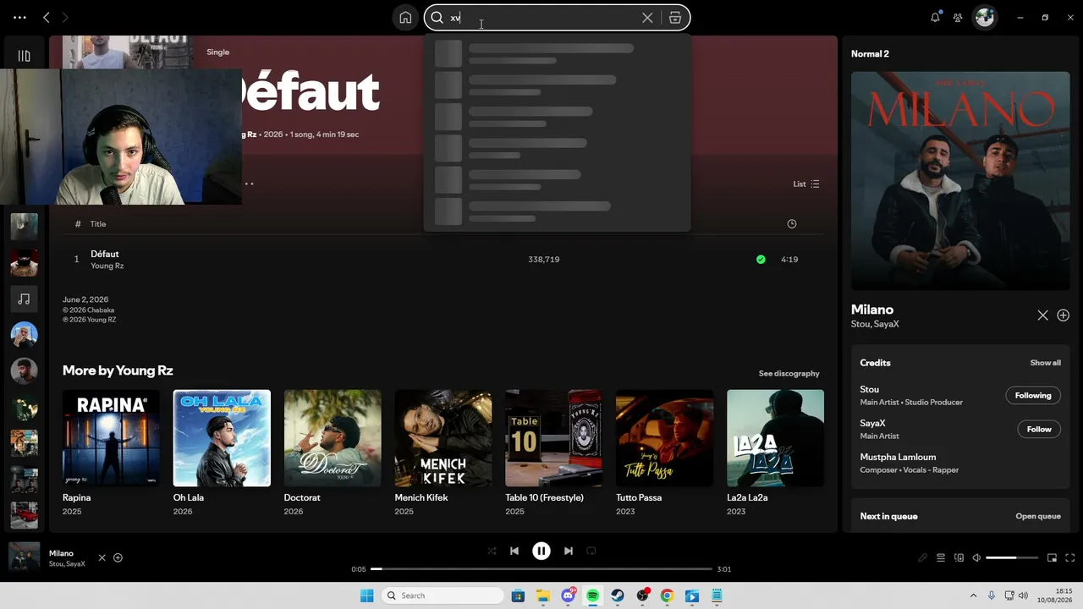
Task: Show lyrics with microphone icon
Action: coord(922,558)
